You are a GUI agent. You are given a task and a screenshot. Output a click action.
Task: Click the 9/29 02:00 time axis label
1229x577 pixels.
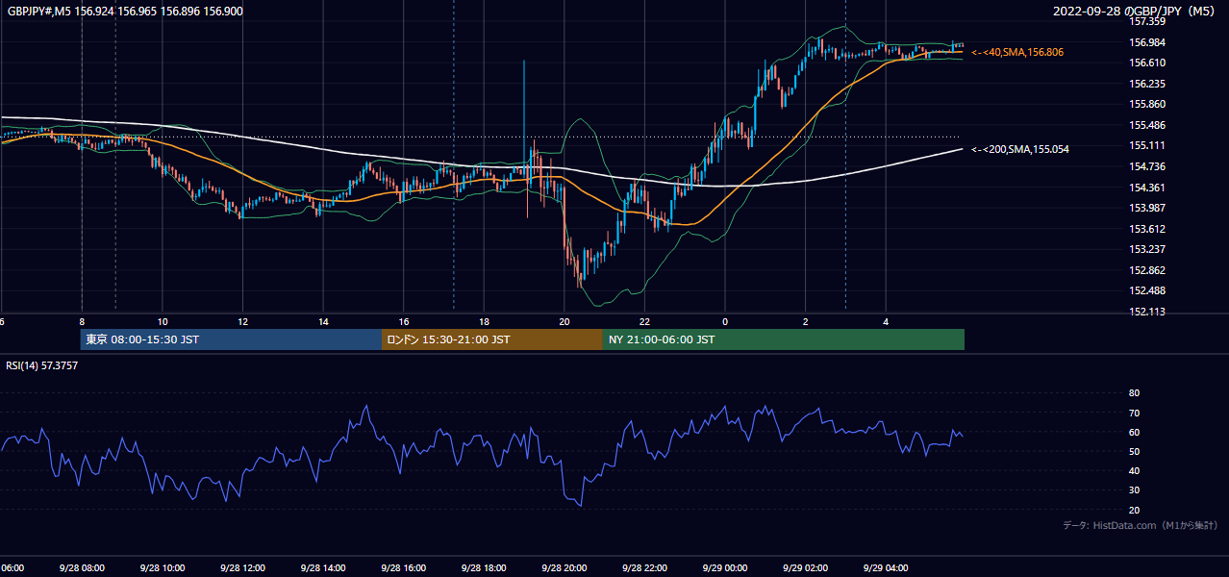click(805, 567)
